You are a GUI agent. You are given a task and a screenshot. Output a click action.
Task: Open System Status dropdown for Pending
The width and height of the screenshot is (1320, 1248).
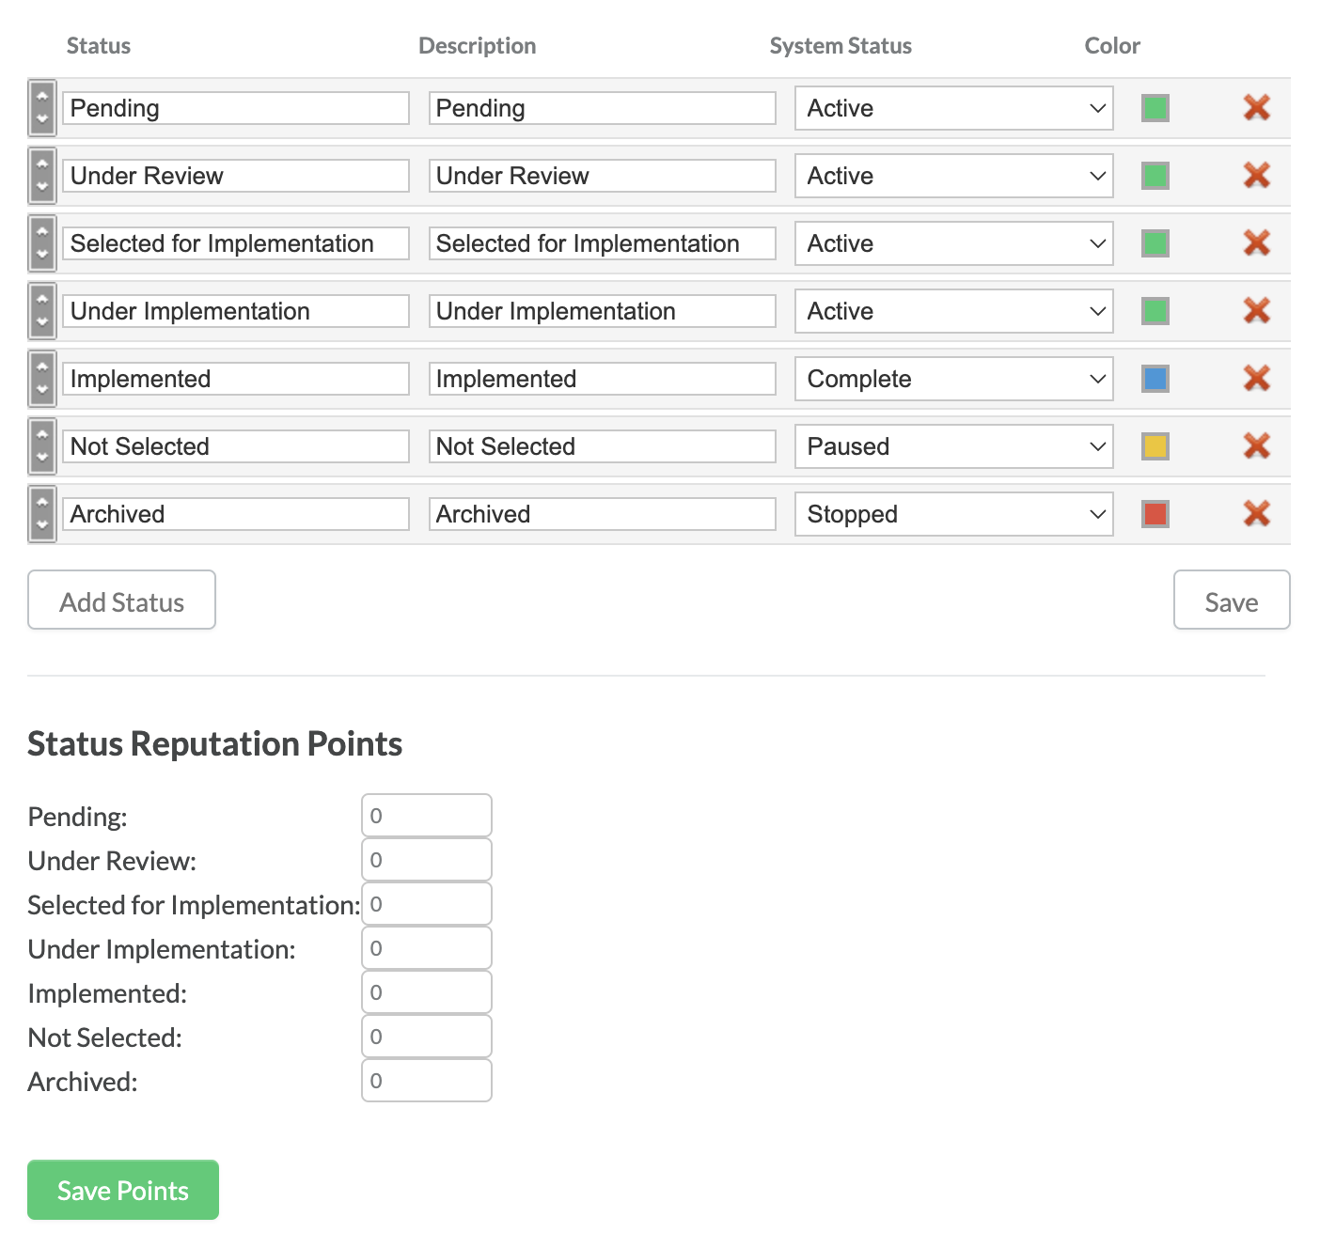[953, 108]
